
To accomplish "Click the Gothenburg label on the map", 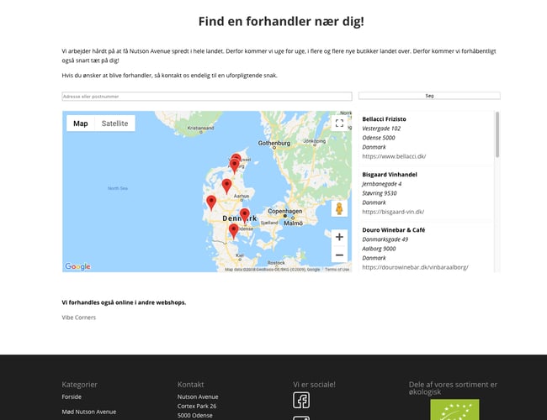I will [274, 143].
